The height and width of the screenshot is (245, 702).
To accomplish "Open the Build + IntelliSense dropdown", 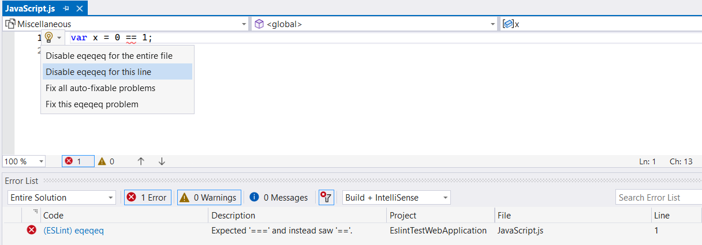I will coord(396,198).
